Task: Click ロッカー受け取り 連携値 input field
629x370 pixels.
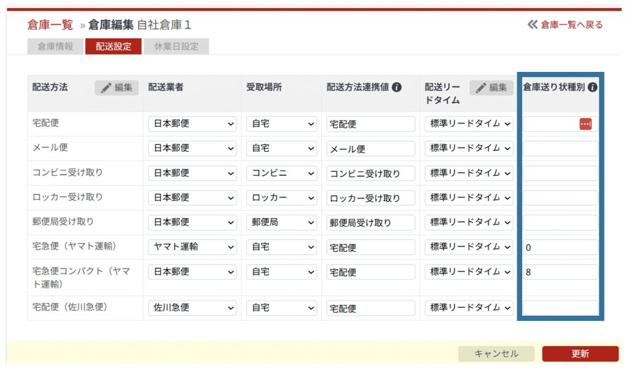Action: 370,199
